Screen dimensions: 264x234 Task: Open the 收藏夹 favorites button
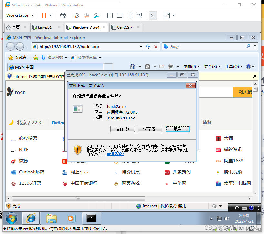click(x=17, y=57)
